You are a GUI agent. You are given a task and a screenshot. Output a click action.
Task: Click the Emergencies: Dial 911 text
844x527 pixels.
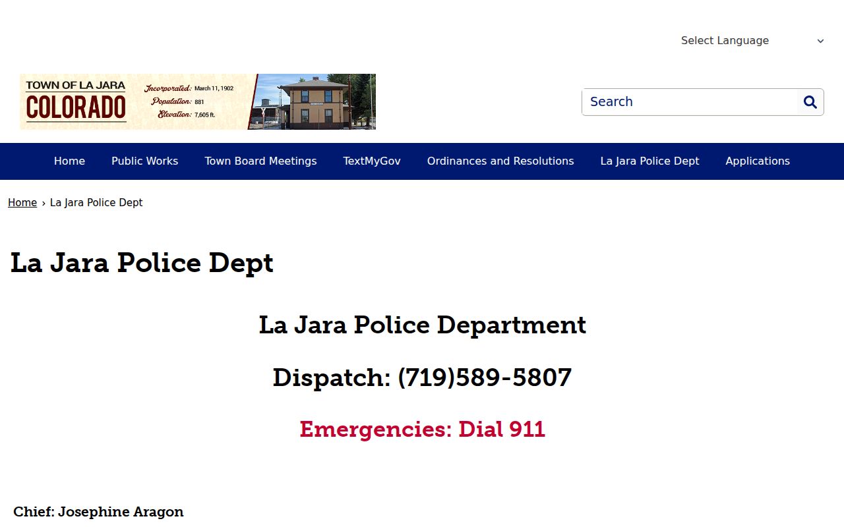pos(422,430)
